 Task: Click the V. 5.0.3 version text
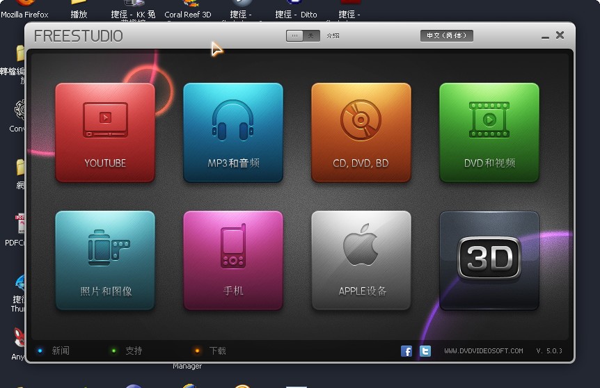[549, 351]
